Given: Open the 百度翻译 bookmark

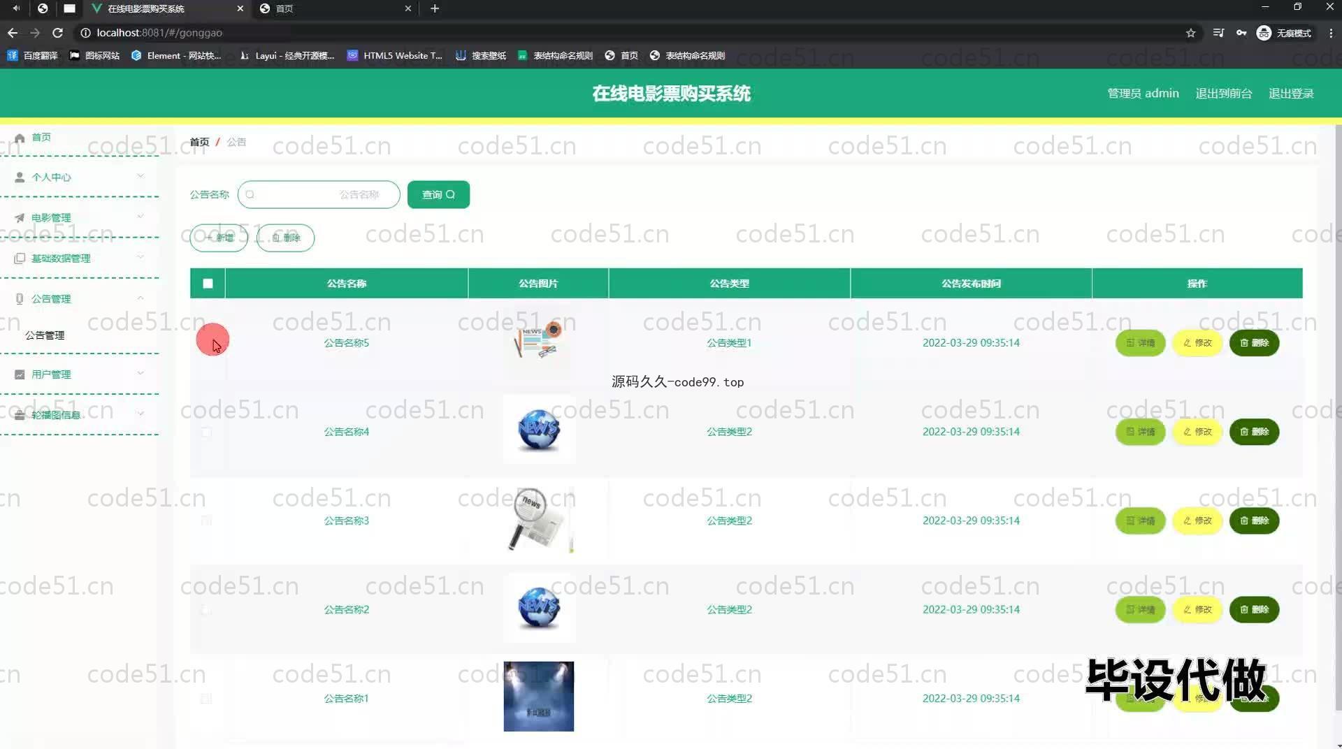Looking at the screenshot, I should click(32, 55).
